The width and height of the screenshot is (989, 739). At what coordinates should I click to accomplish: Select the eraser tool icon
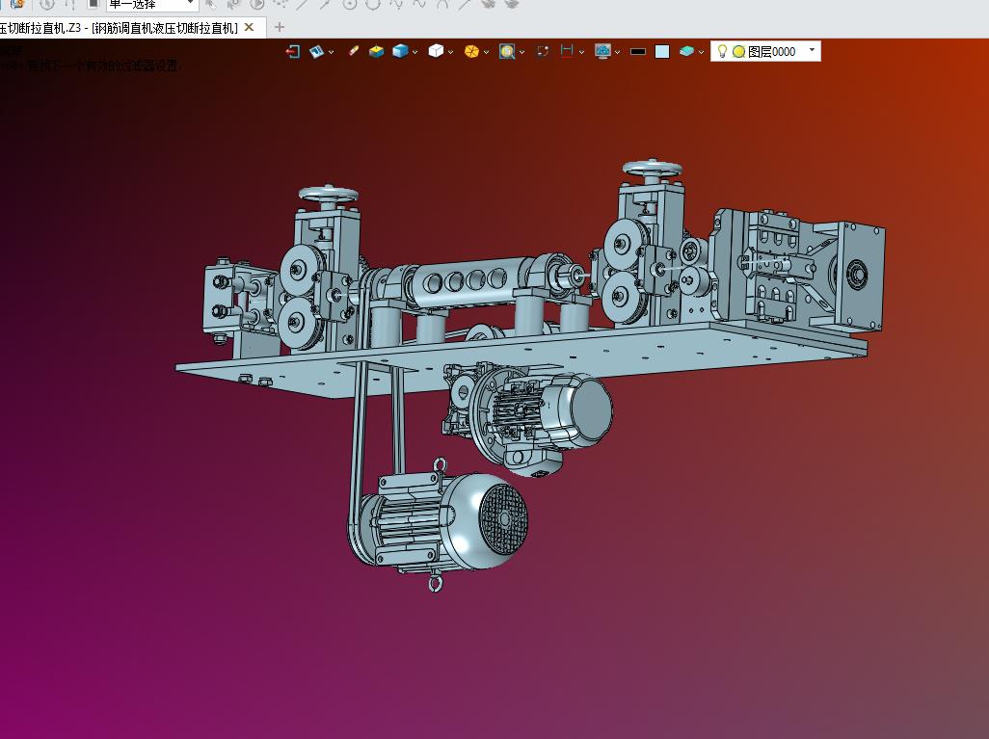pos(353,51)
